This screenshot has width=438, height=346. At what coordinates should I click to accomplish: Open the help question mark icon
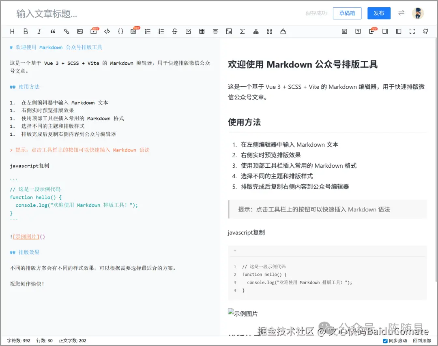point(358,32)
